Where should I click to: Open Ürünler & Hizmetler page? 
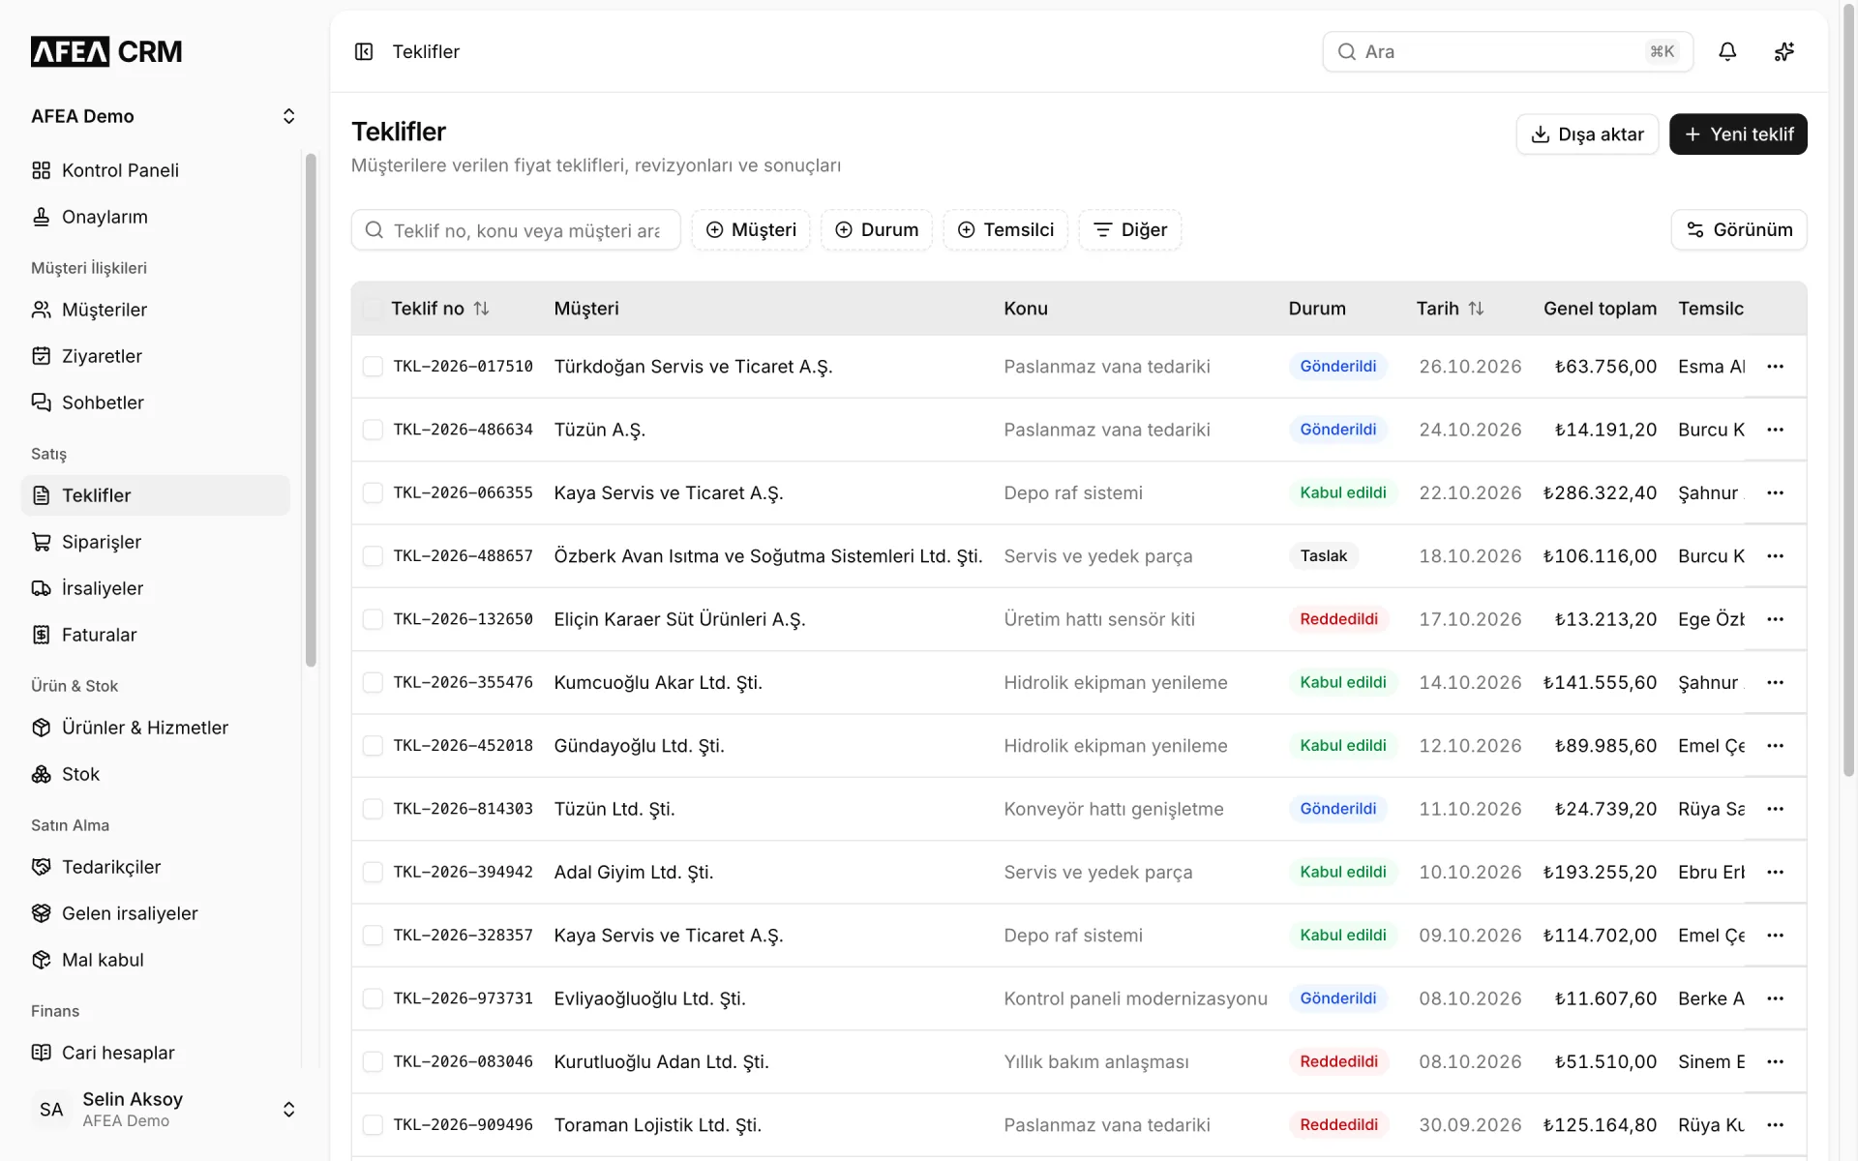tap(156, 728)
